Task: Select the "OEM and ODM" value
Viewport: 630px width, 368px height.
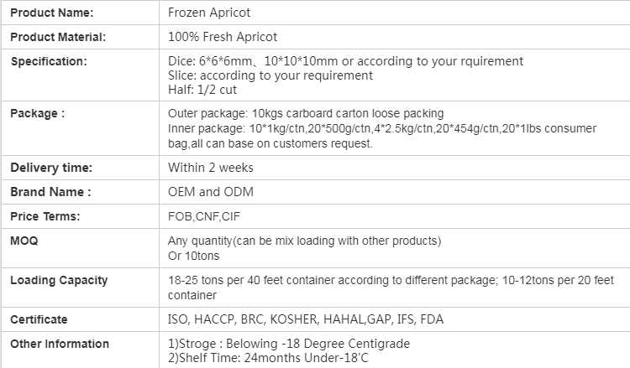Action: (211, 192)
